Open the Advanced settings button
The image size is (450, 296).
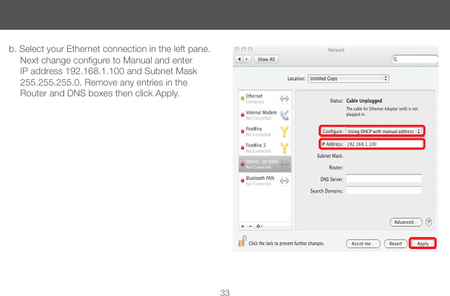coord(406,222)
